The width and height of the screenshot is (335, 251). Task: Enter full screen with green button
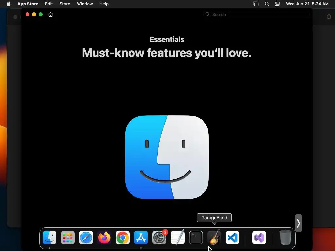click(x=41, y=14)
